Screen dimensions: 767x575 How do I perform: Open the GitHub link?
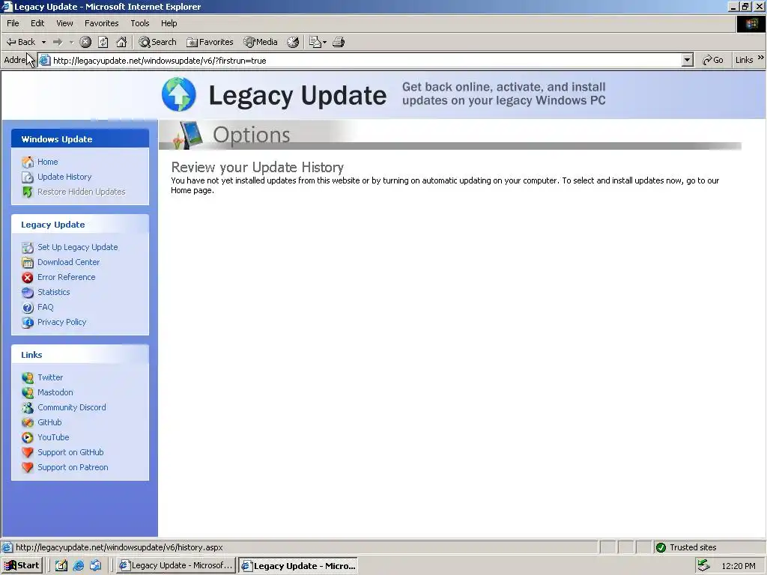point(49,422)
